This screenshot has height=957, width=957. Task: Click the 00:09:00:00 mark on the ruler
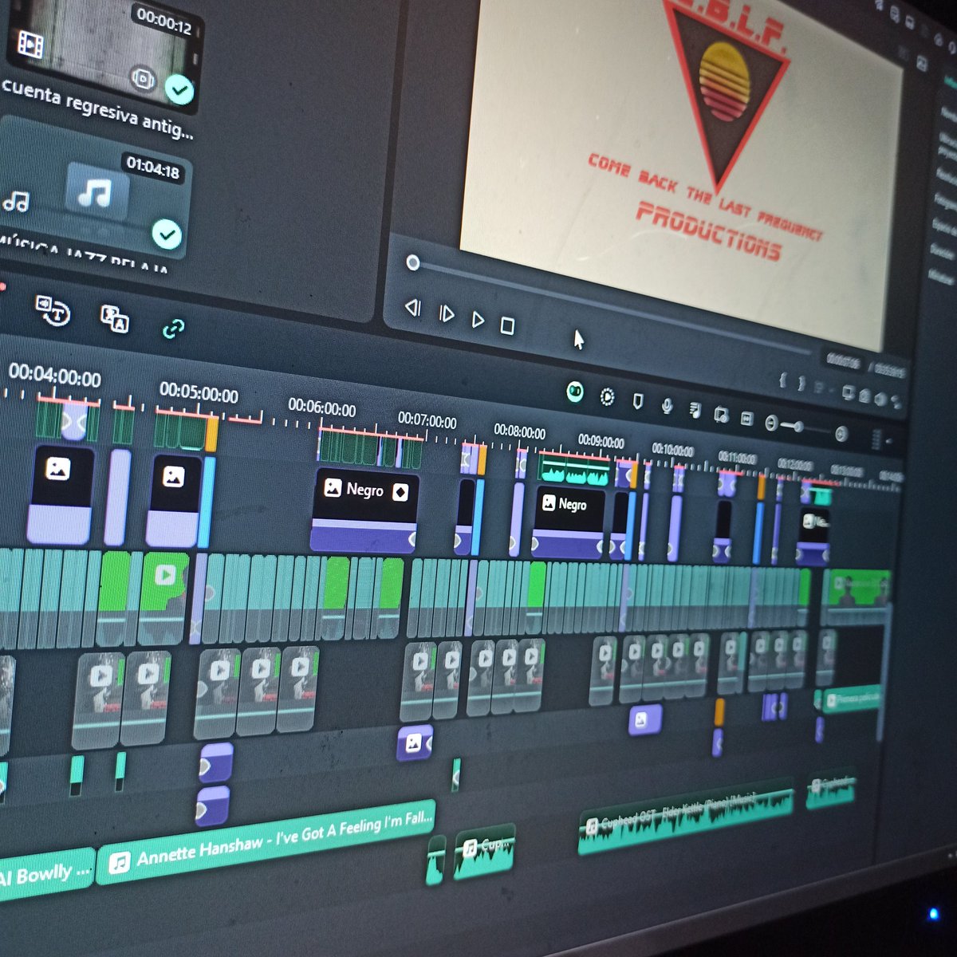[x=601, y=441]
